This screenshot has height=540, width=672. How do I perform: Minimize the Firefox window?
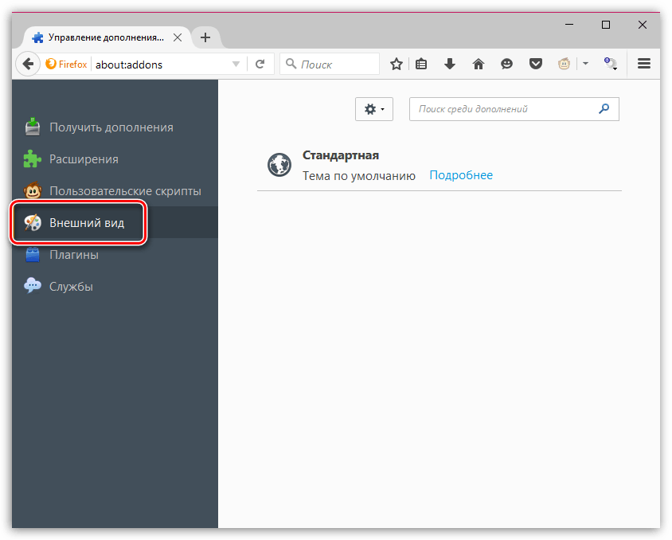coord(569,25)
